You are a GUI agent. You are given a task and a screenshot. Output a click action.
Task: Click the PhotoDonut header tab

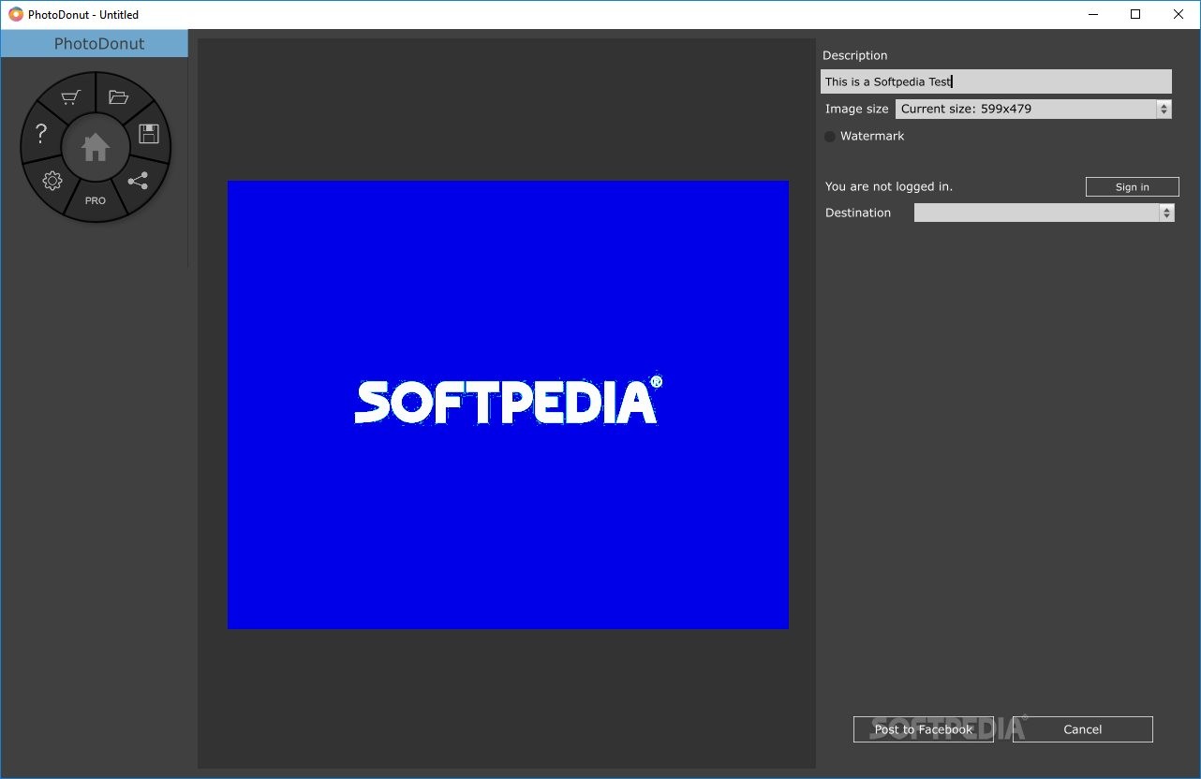click(x=95, y=43)
